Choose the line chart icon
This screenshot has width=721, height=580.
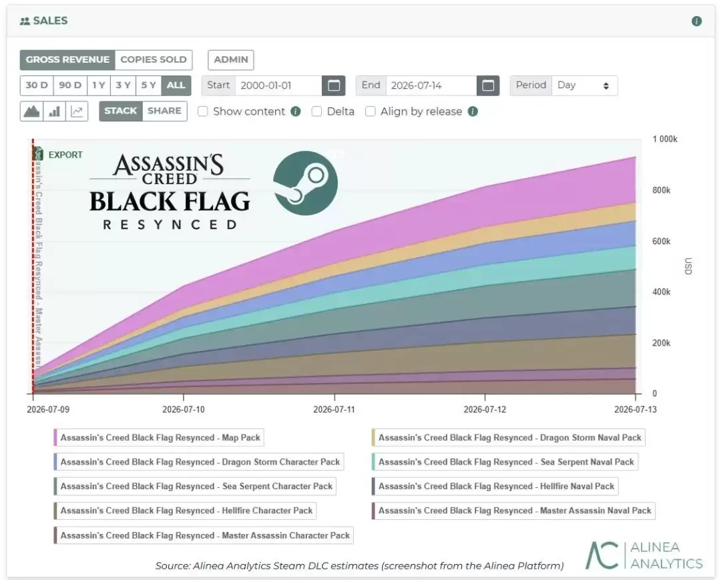(77, 111)
